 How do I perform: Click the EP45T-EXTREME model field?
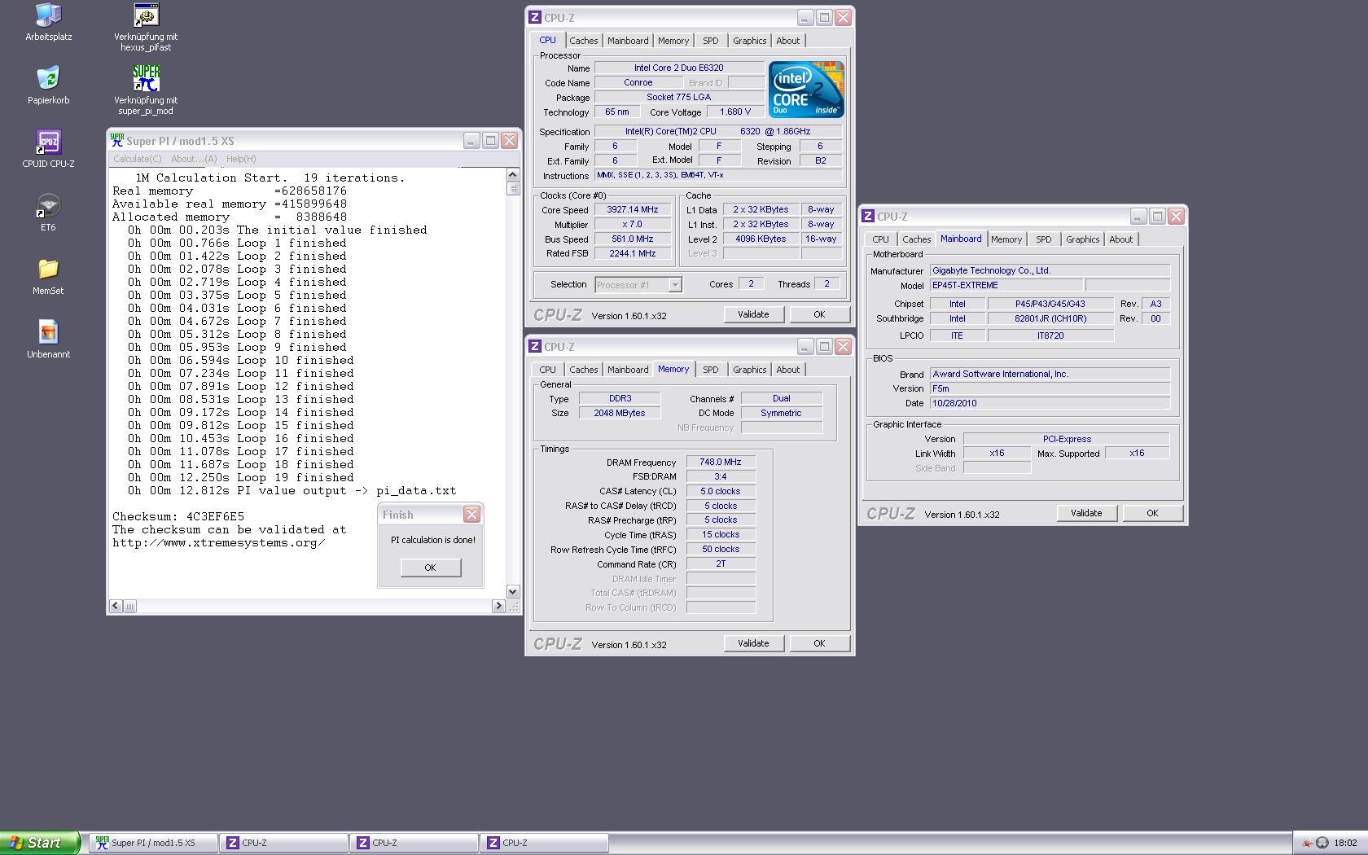click(x=1006, y=285)
